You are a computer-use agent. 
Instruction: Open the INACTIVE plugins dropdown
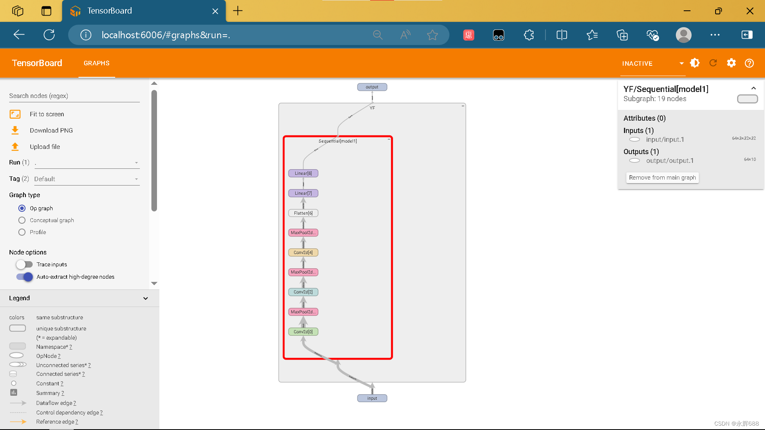(653, 63)
